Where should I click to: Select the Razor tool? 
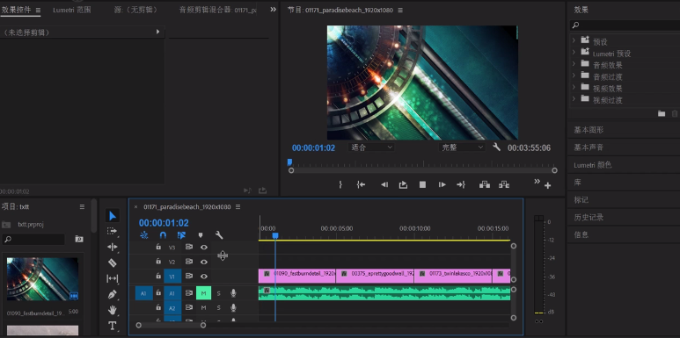click(112, 262)
